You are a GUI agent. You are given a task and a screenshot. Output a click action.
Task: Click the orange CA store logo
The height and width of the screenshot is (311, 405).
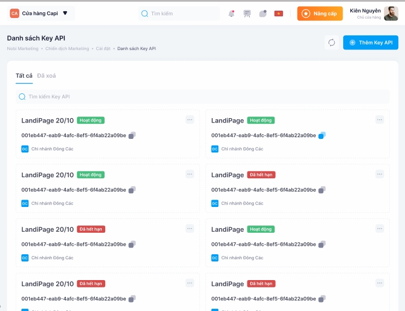point(15,13)
